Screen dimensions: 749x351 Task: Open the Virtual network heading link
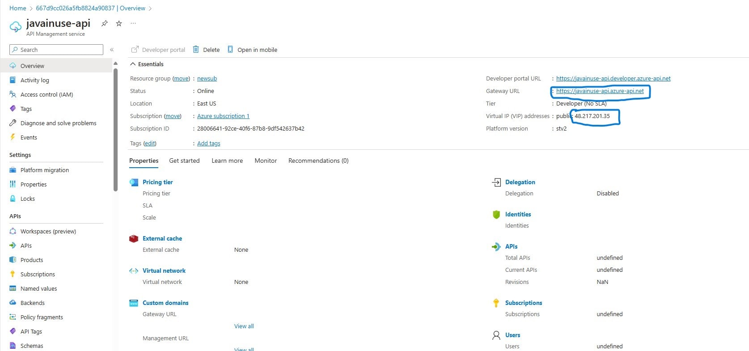point(164,271)
